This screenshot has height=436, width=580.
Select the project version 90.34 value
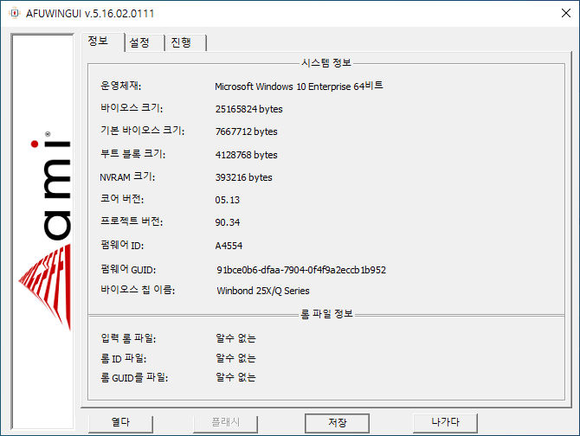tap(228, 222)
